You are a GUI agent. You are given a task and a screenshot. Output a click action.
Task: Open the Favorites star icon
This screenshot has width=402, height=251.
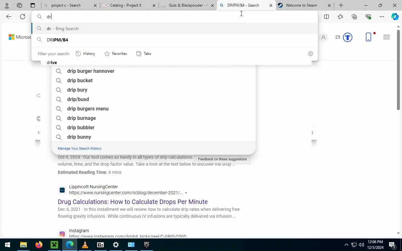click(x=340, y=17)
